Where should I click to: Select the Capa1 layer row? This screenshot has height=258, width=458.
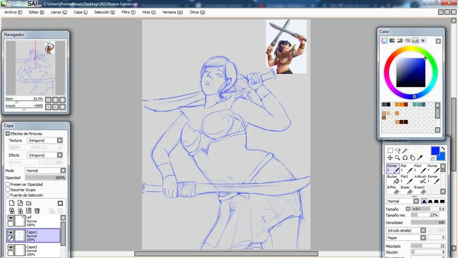click(x=33, y=235)
